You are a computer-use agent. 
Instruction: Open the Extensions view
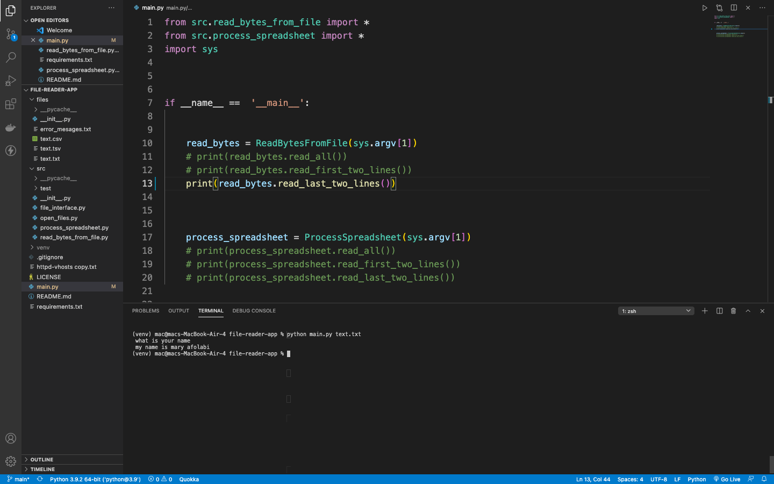coord(11,104)
